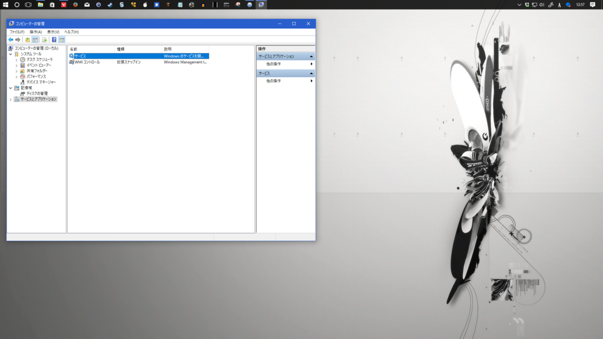Show hidden system tray icons chevron
Image resolution: width=603 pixels, height=339 pixels.
tap(519, 5)
